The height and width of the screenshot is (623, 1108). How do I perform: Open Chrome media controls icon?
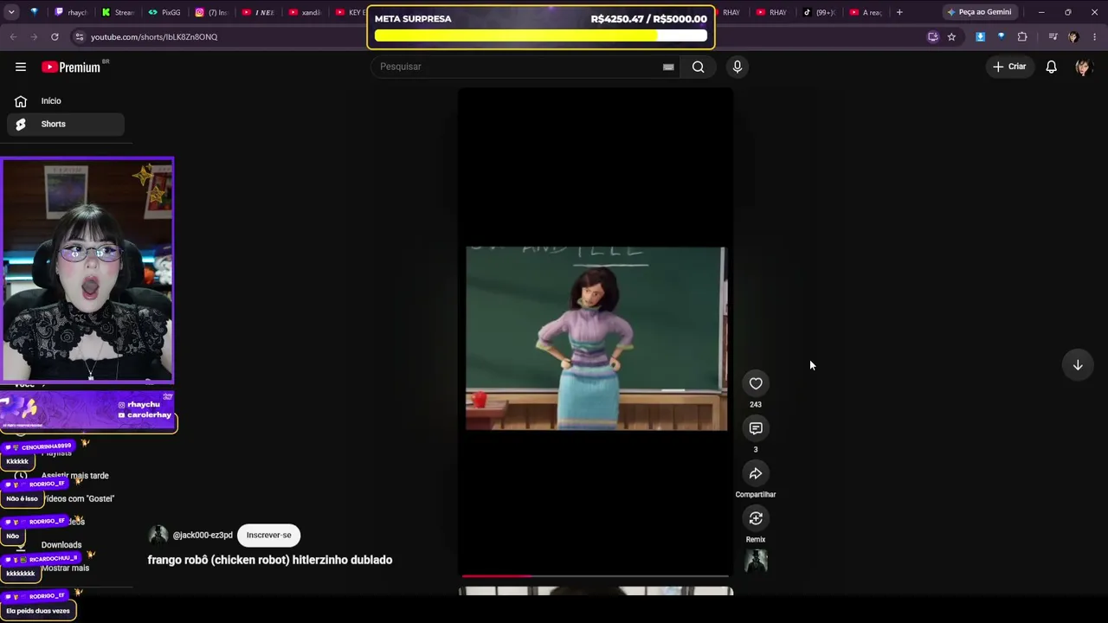coord(1053,37)
